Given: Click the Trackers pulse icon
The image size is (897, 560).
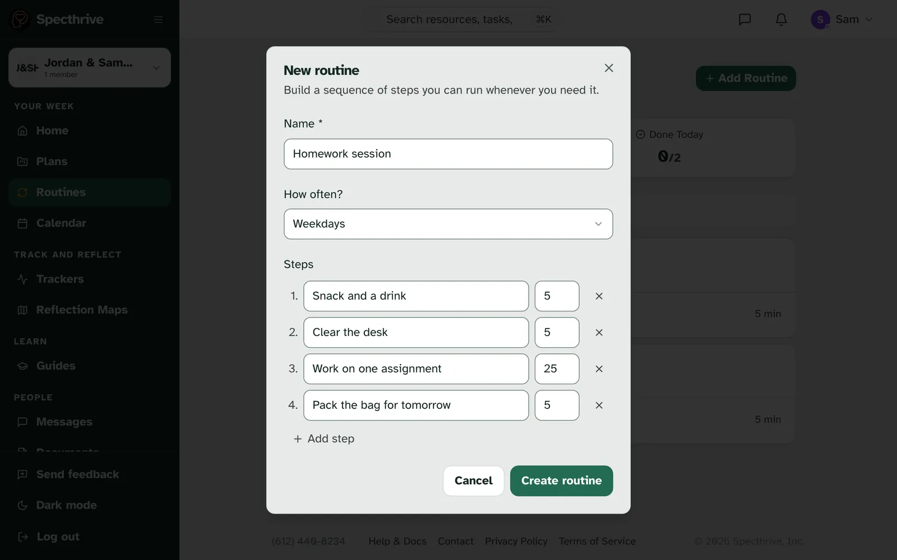Looking at the screenshot, I should 22,279.
